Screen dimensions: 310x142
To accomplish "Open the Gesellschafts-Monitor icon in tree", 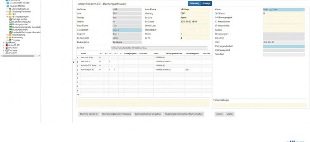I will click(8, 3).
